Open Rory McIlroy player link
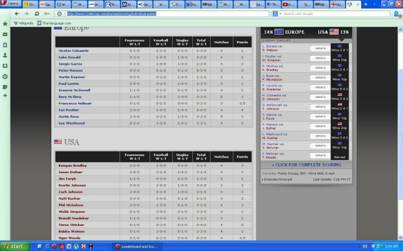The image size is (403, 251). click(70, 97)
